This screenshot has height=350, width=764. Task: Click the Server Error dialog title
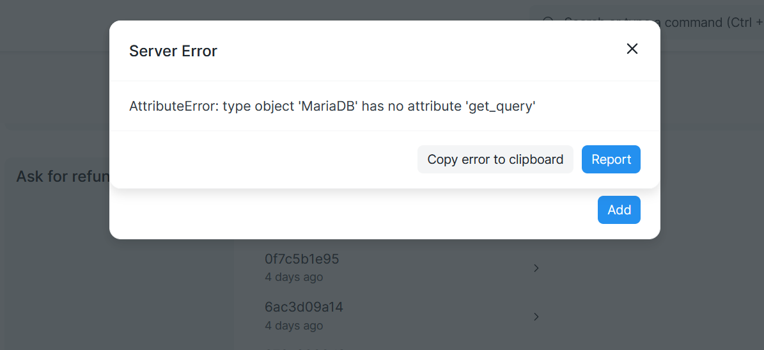(x=173, y=51)
